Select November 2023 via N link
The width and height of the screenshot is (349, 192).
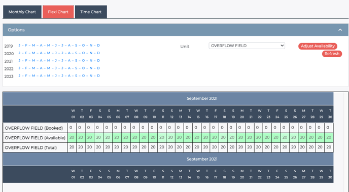(x=91, y=75)
